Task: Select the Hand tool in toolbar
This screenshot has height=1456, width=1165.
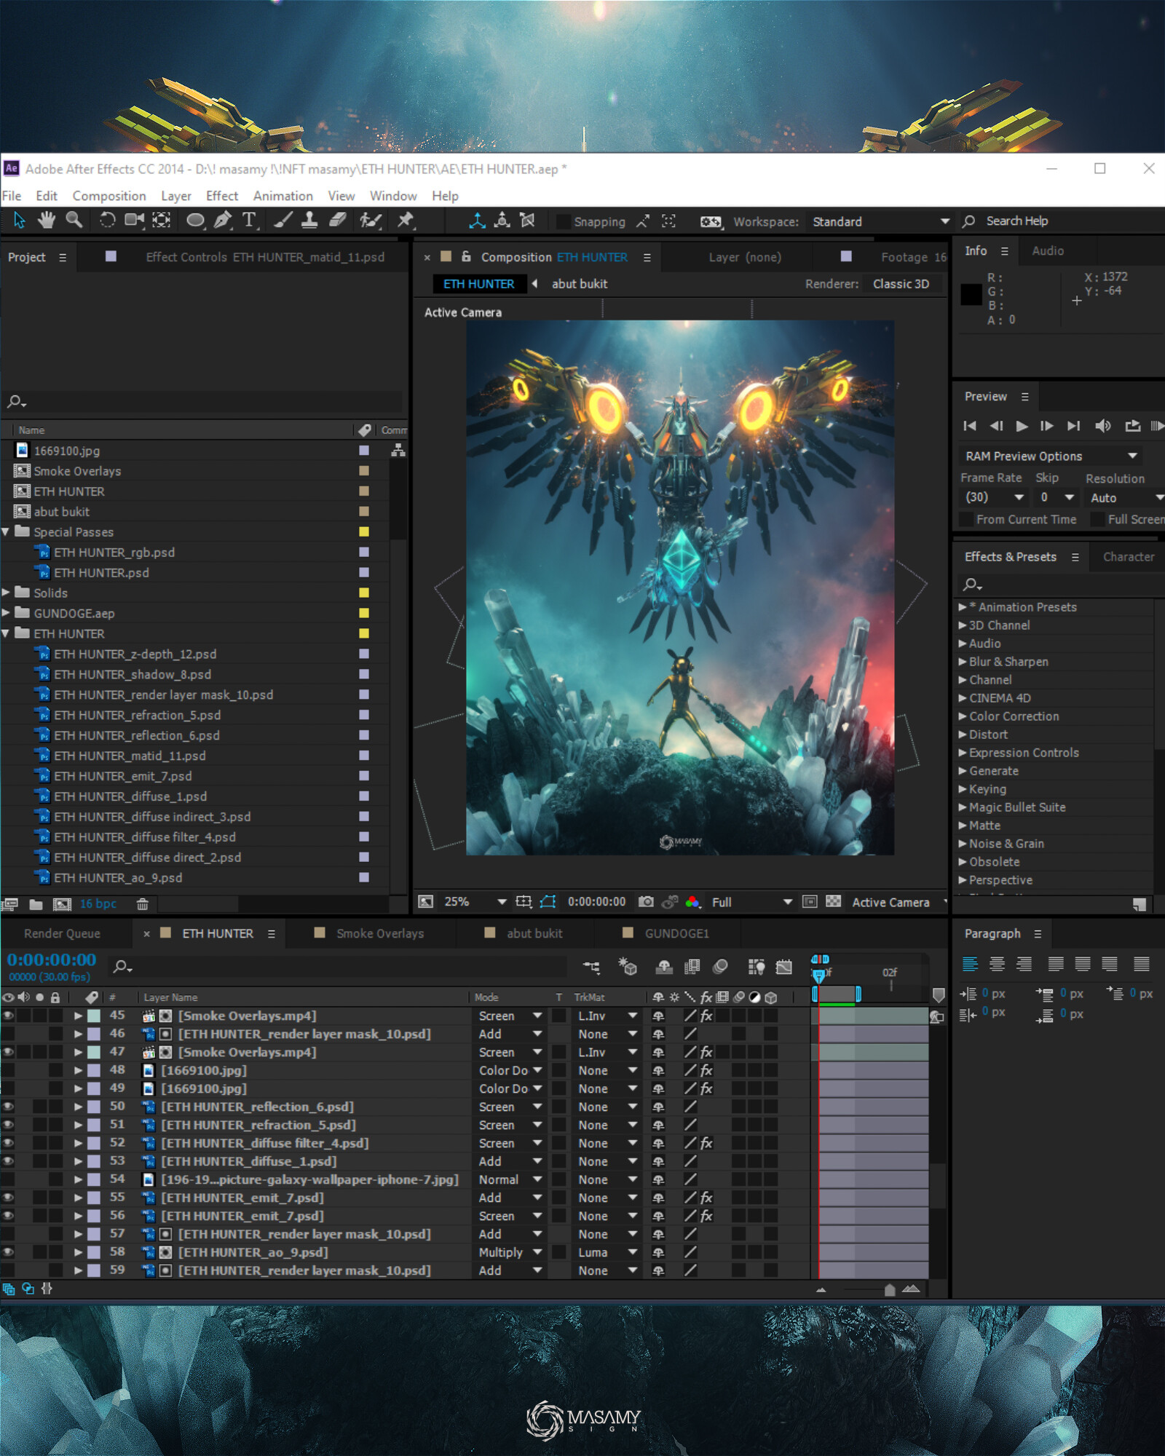Action: point(47,221)
